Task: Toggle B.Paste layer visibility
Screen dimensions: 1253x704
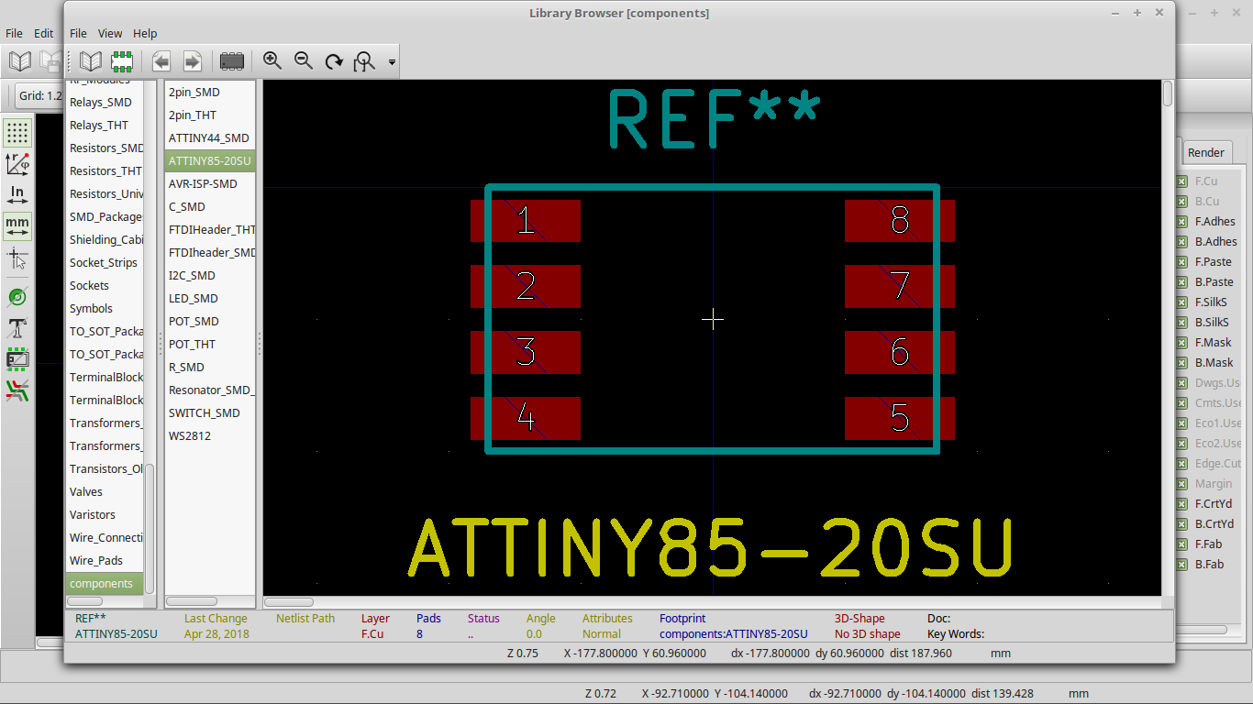Action: [x=1182, y=282]
